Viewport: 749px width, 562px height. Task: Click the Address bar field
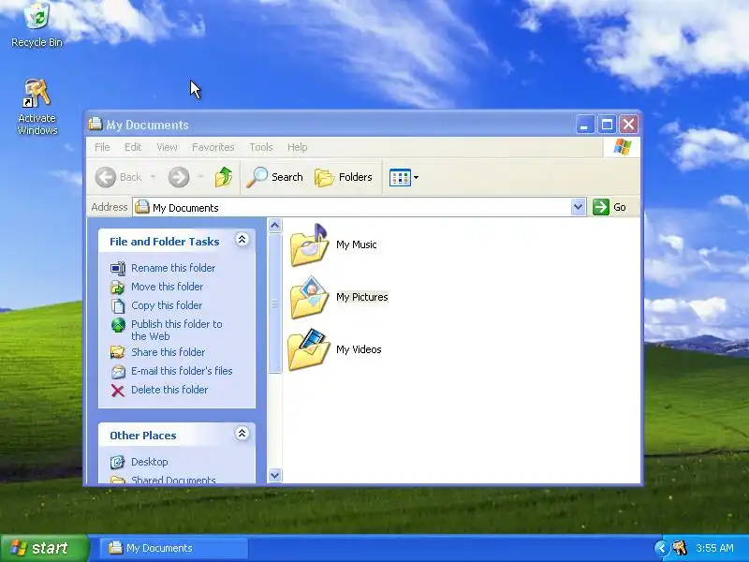352,207
